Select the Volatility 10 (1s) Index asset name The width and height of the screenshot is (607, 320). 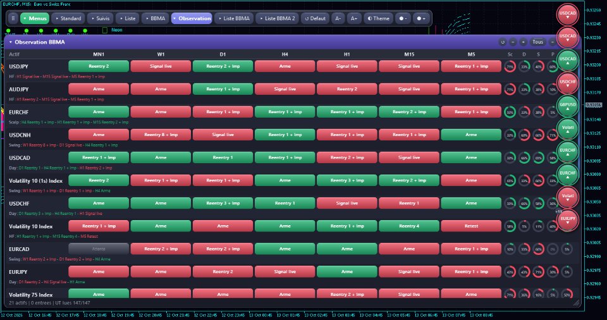35,181
